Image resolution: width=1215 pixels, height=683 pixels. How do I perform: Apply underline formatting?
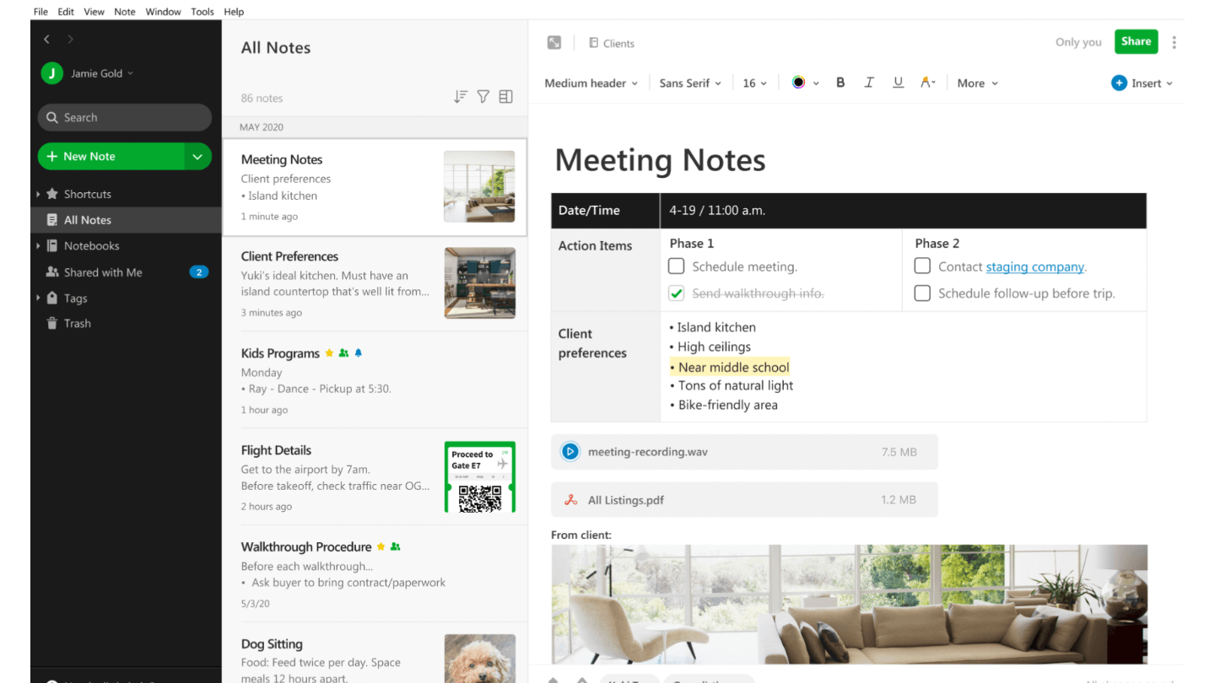point(898,83)
